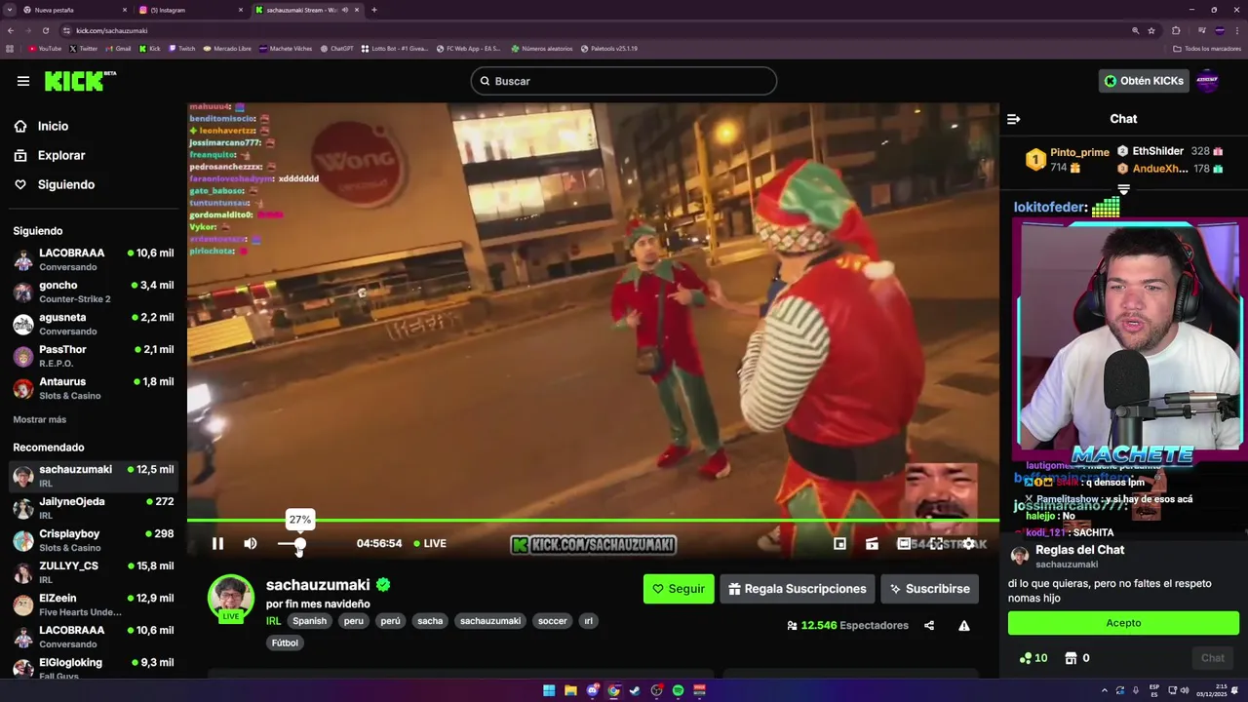The image size is (1248, 702).
Task: Click the IRL category link
Action: [x=273, y=621]
